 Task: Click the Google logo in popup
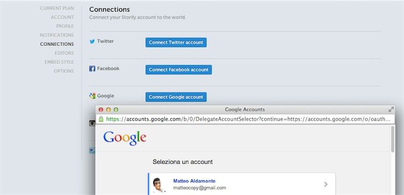click(125, 138)
